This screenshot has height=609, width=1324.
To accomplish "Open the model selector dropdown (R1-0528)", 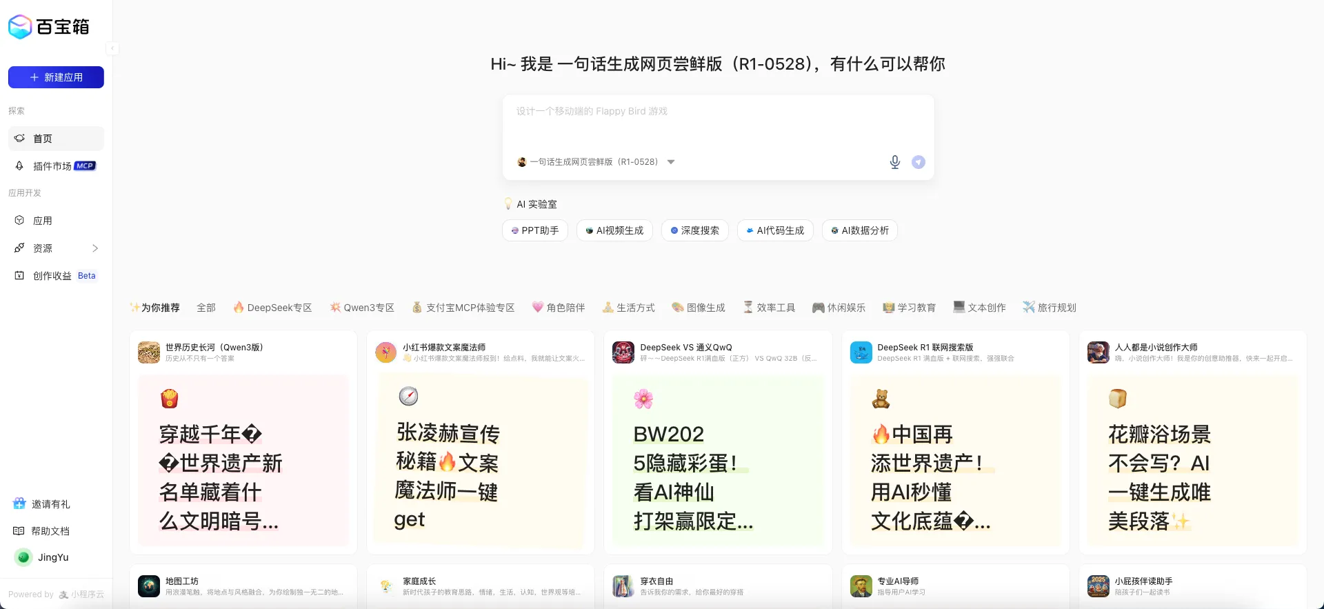I will coord(596,162).
